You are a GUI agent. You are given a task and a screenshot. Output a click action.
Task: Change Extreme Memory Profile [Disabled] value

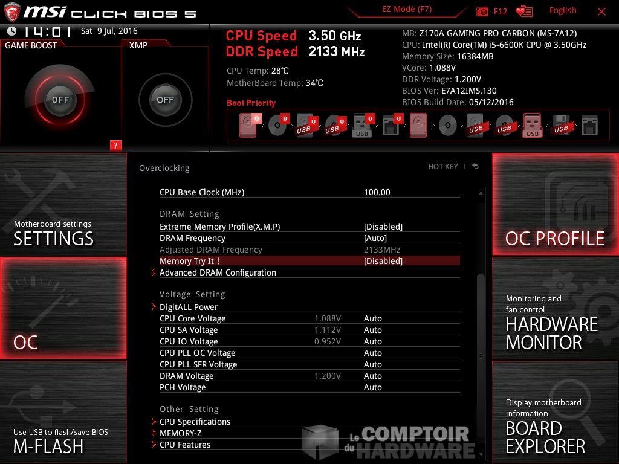[383, 227]
